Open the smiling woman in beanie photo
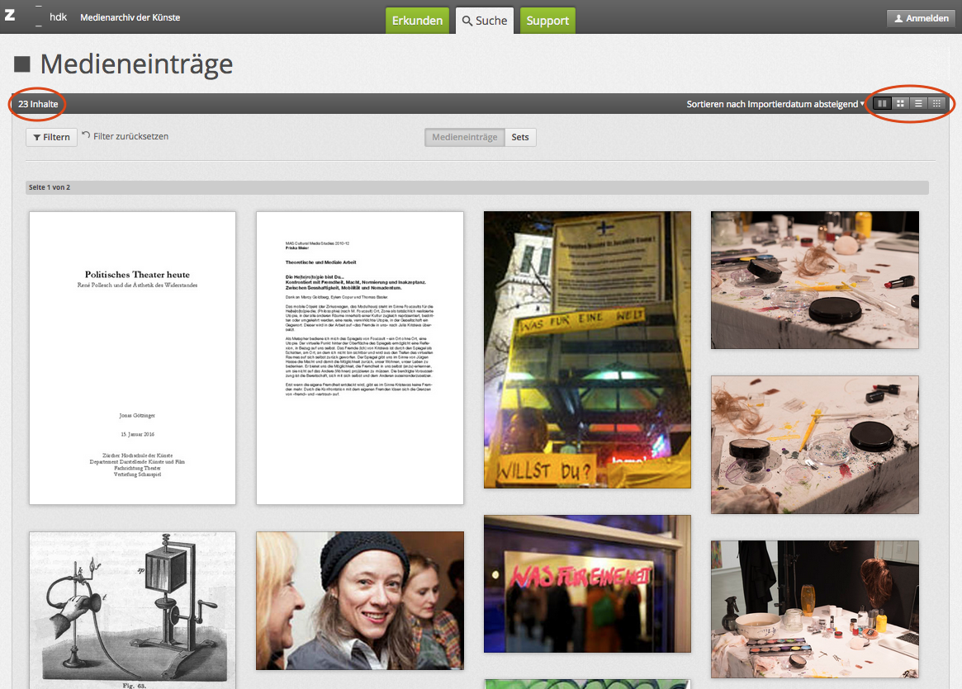The image size is (962, 689). (x=360, y=600)
